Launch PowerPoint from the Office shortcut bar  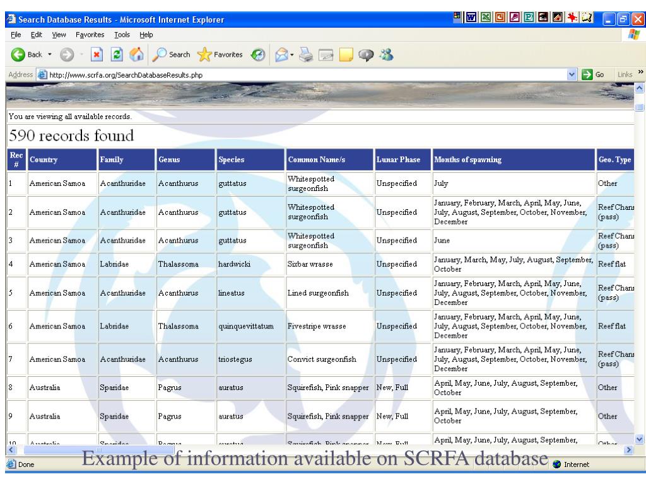coord(500,17)
